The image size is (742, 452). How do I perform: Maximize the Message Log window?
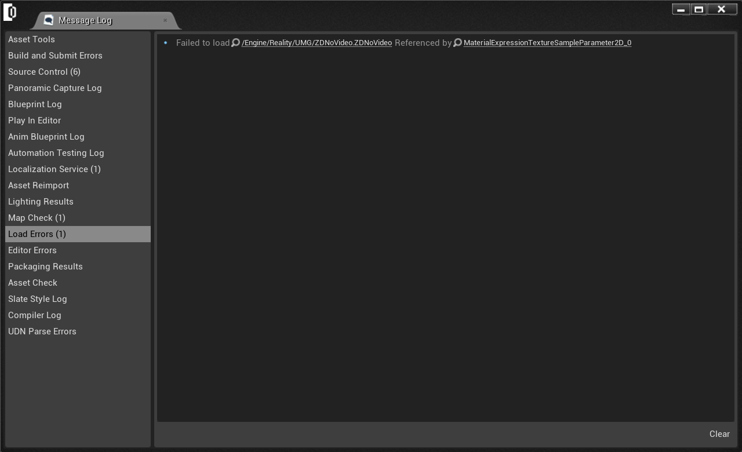pyautogui.click(x=699, y=9)
